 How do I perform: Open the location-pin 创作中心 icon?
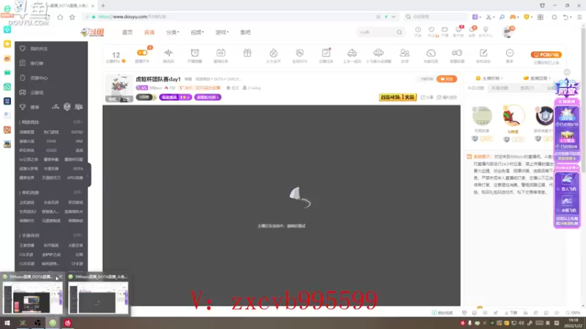tap(486, 30)
